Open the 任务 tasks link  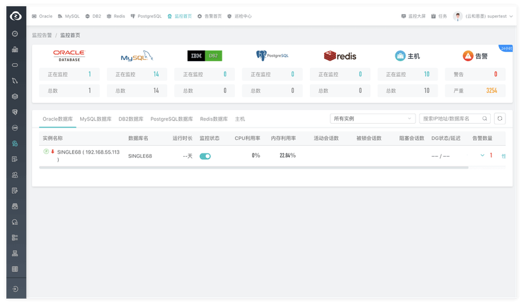(439, 16)
